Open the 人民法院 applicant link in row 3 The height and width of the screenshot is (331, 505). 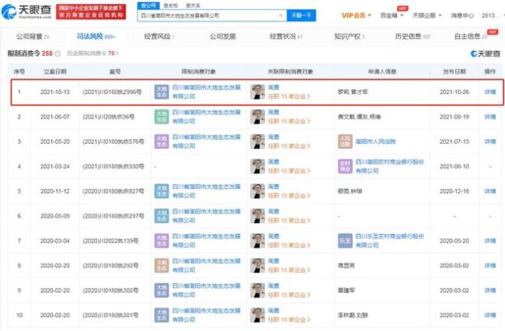tap(375, 141)
